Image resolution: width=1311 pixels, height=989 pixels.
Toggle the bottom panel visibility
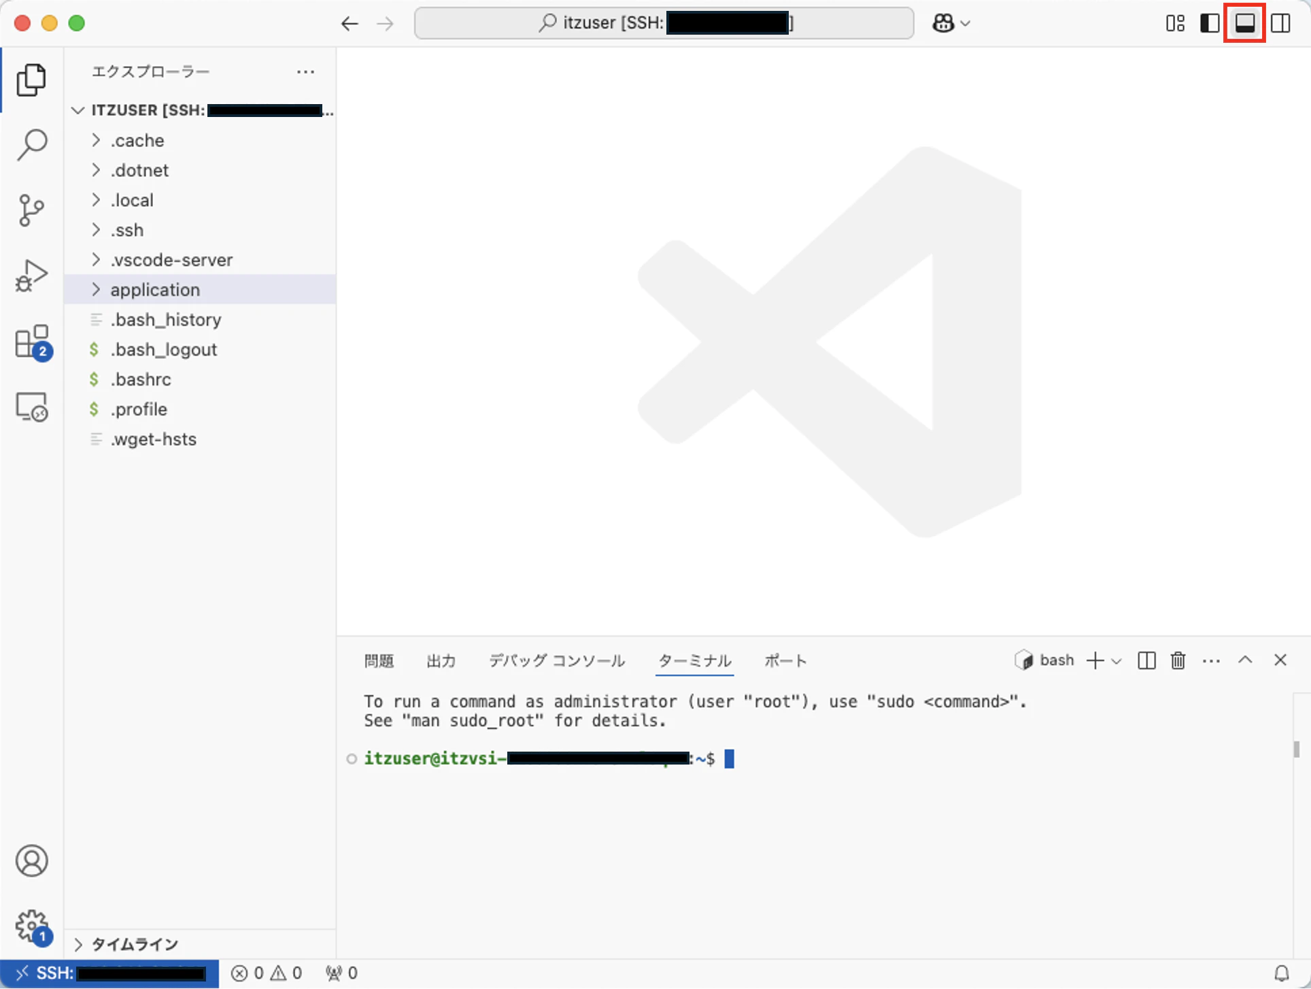tap(1245, 23)
